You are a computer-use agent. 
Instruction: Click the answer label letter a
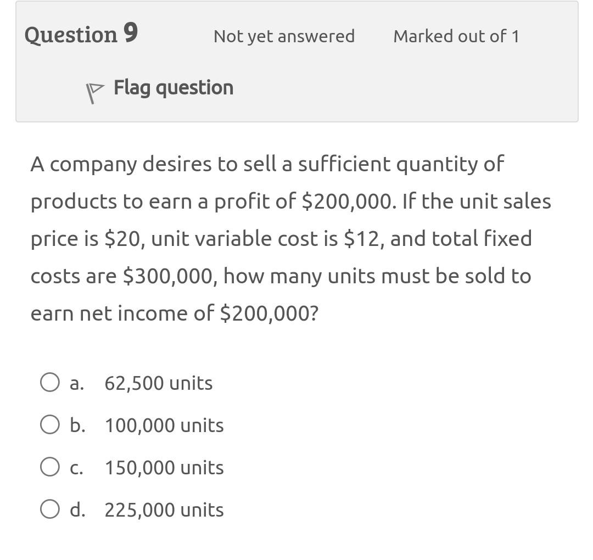[76, 383]
